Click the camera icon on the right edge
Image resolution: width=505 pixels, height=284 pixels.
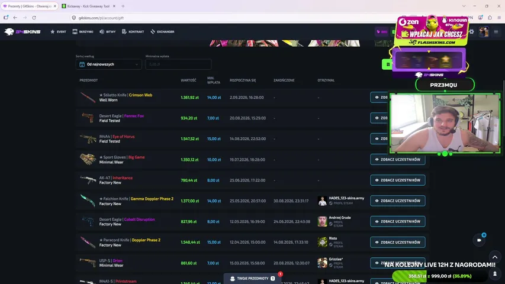click(x=479, y=240)
